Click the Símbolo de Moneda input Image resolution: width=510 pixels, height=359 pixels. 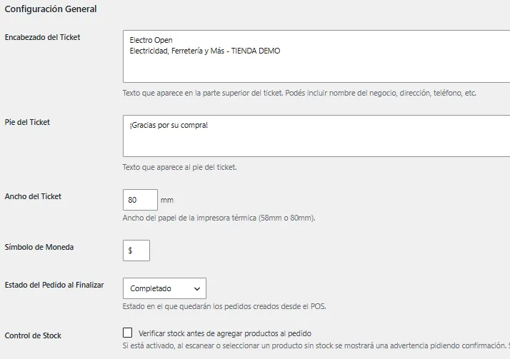(136, 251)
